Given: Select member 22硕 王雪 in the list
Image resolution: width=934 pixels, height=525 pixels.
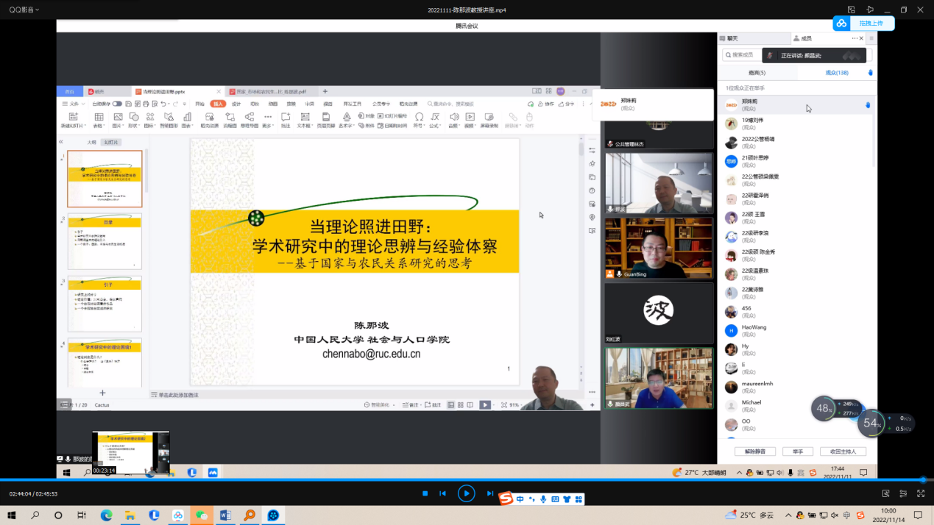Looking at the screenshot, I should pos(795,218).
